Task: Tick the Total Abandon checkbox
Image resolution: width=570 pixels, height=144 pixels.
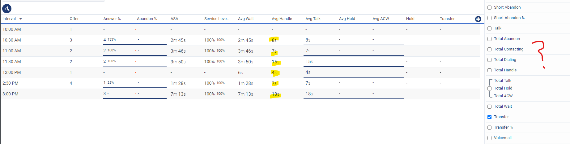Action: 489,39
